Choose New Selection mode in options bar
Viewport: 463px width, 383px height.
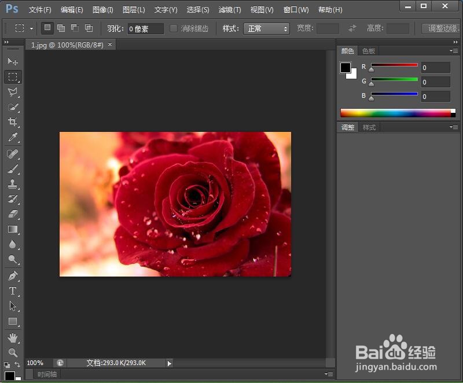(x=47, y=28)
